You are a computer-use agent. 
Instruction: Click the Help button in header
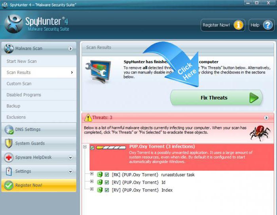[x=262, y=25]
